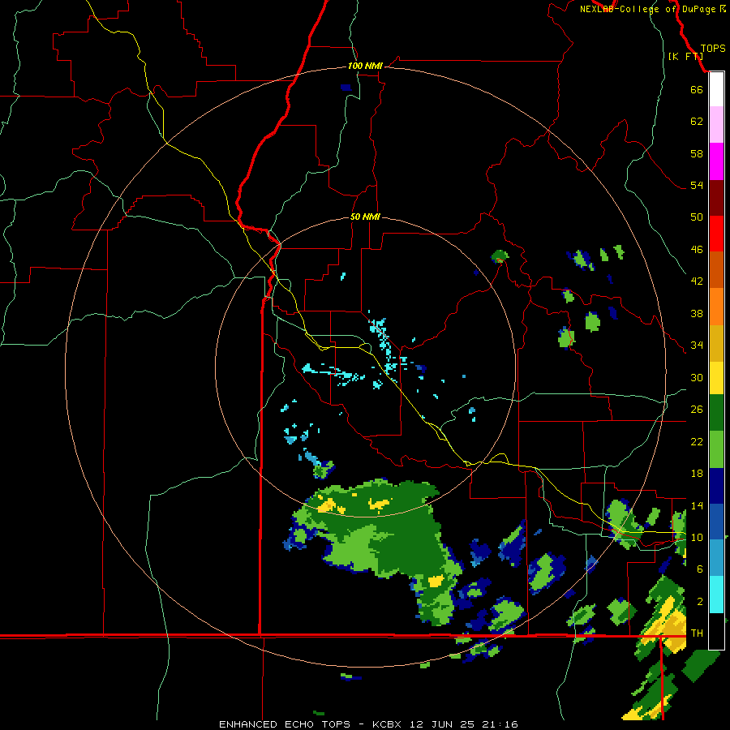
Task: Click the white swatch in the tops legend
Action: (716, 89)
